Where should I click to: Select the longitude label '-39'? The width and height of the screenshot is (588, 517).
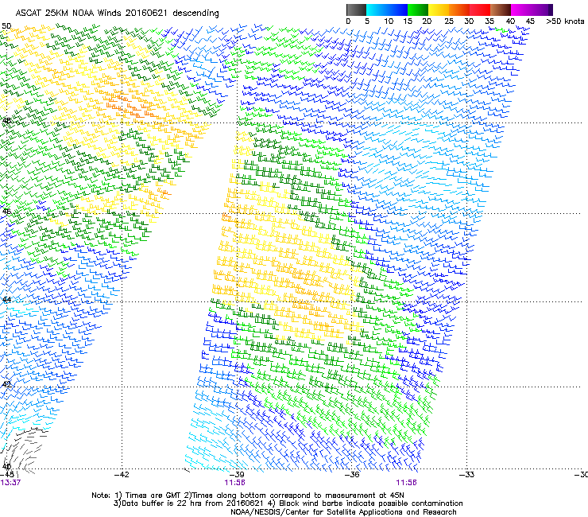(x=237, y=475)
